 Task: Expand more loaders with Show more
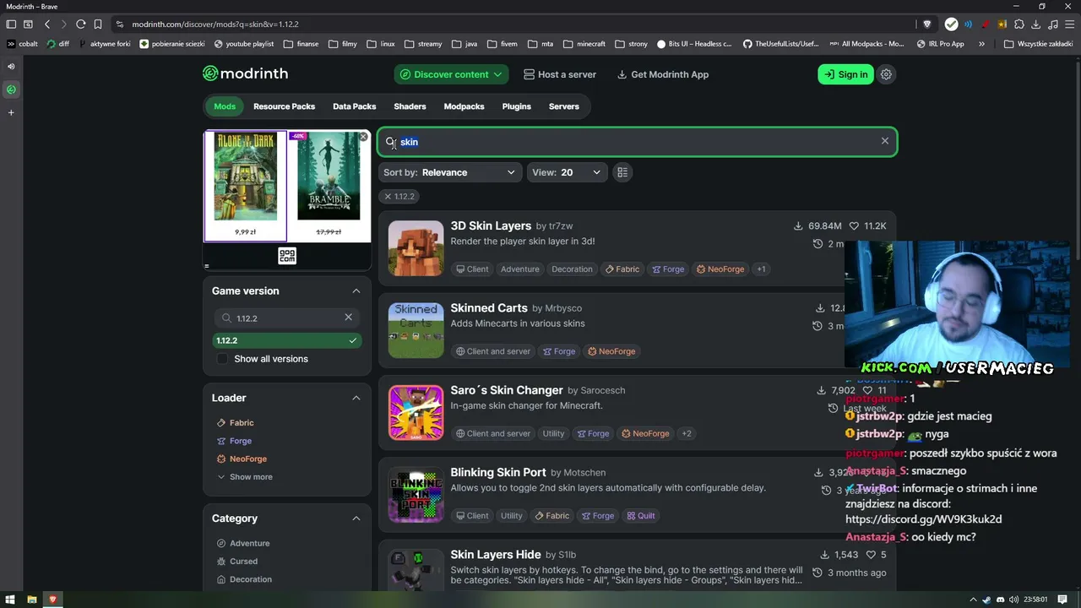(245, 477)
